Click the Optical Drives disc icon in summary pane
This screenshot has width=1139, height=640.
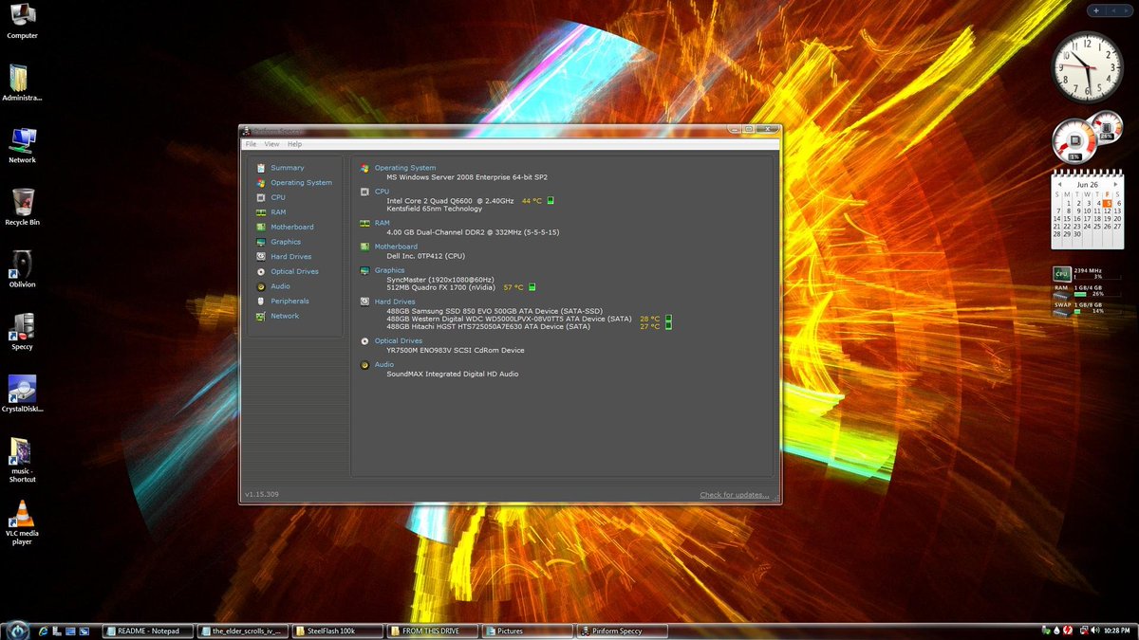[365, 341]
